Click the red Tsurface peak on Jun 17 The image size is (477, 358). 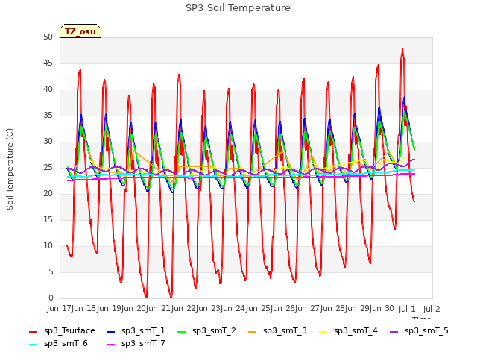[80, 70]
